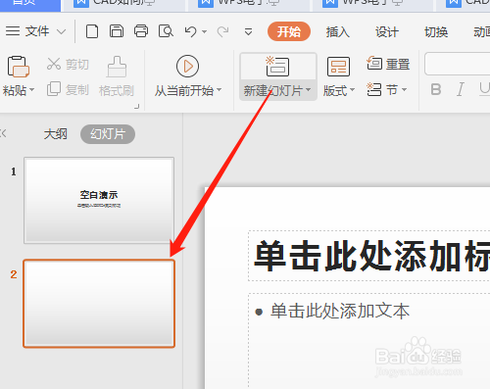This screenshot has height=389, width=490.
Task: Toggle italic formatting
Action: point(461,89)
